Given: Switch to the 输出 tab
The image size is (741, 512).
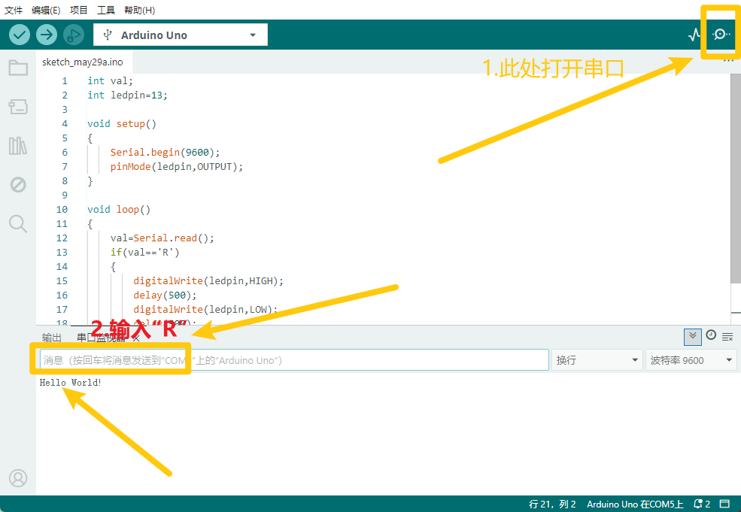Looking at the screenshot, I should pos(51,338).
